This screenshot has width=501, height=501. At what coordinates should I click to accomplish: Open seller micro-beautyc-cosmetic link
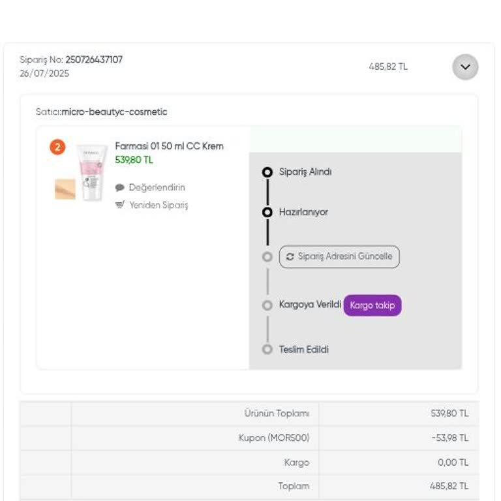[x=114, y=112]
